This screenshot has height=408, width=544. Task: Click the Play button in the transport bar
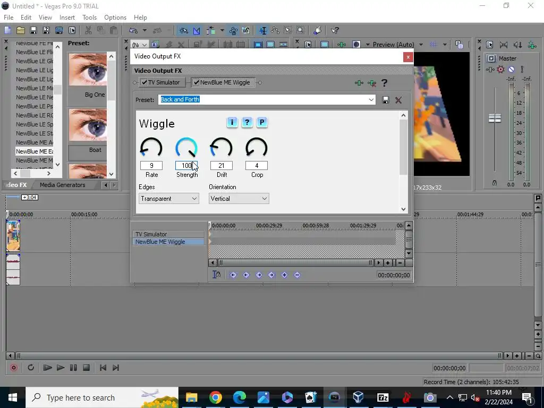pos(61,368)
